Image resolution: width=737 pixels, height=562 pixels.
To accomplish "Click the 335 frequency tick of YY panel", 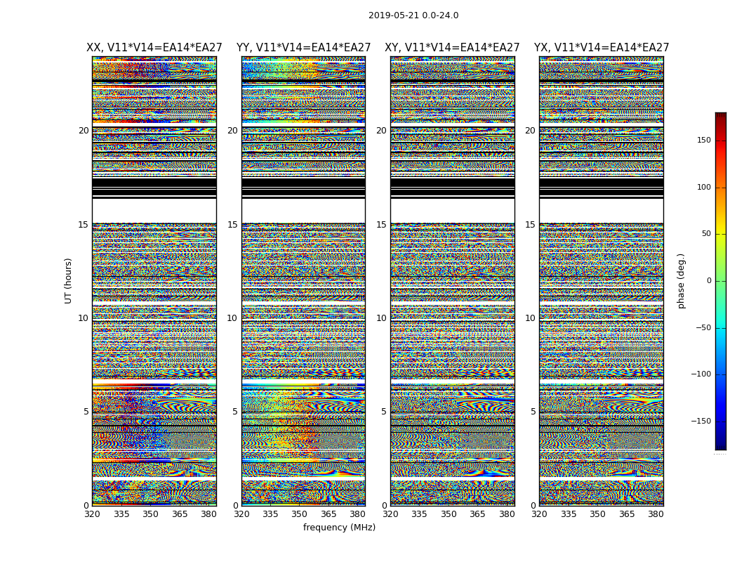I will [x=270, y=514].
